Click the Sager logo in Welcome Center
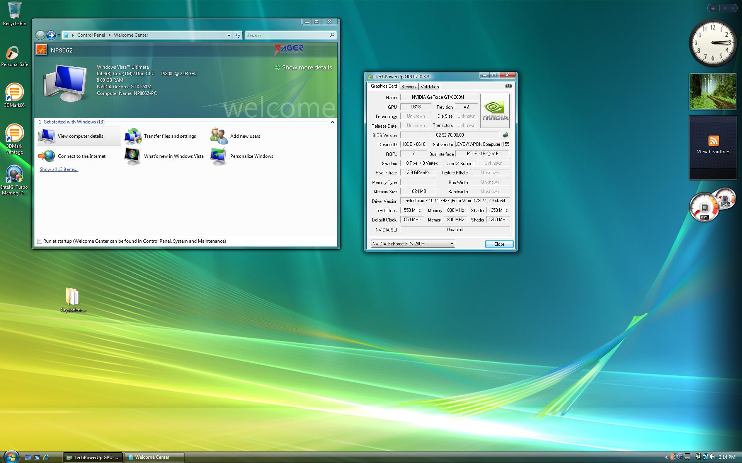742x463 pixels. 289,50
